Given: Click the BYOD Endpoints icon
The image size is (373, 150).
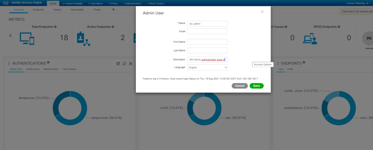Looking at the screenshot, I should tap(310, 39).
